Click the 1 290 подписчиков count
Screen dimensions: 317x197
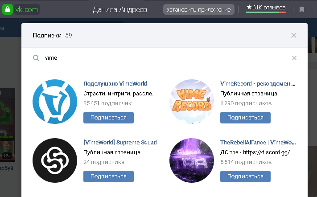(246, 103)
